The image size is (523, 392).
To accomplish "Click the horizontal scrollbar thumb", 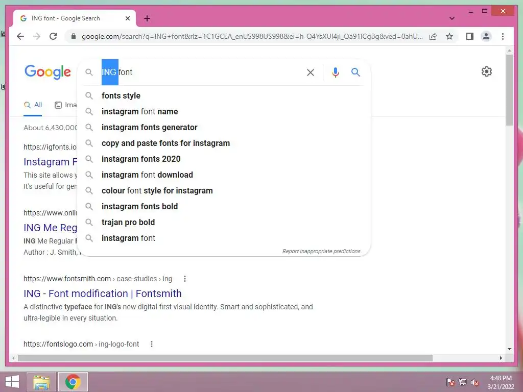I will 225,358.
